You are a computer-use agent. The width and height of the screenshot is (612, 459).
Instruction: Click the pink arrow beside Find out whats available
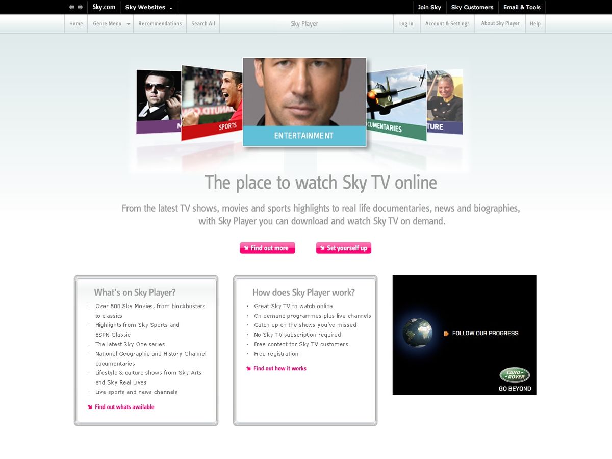[x=90, y=407]
